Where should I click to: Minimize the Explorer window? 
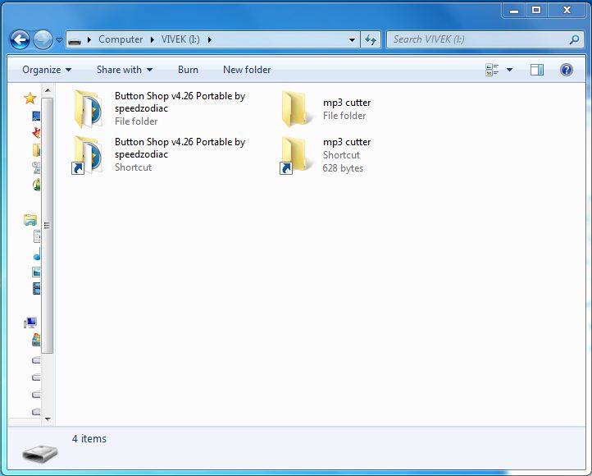[x=514, y=11]
